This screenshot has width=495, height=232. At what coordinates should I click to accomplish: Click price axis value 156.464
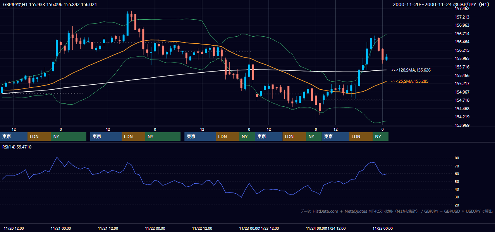(462, 42)
